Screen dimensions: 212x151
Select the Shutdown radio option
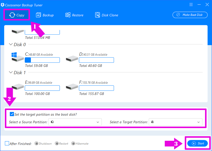[36, 143]
